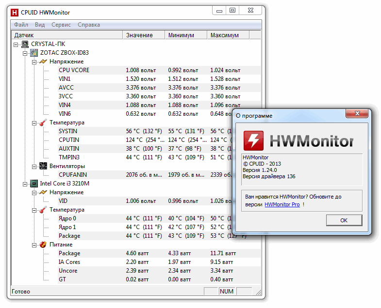Viewport: 381px width, 308px height.
Task: Open the Файл menu
Action: point(21,25)
